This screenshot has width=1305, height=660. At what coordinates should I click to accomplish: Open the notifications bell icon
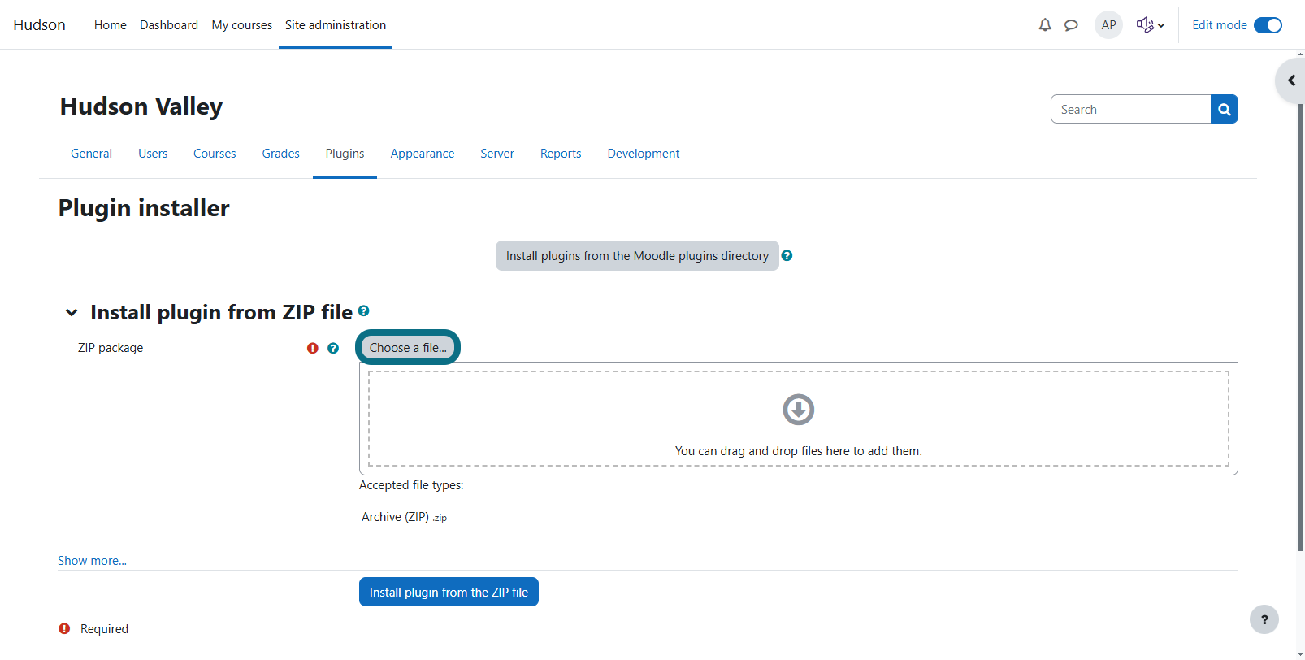tap(1045, 25)
